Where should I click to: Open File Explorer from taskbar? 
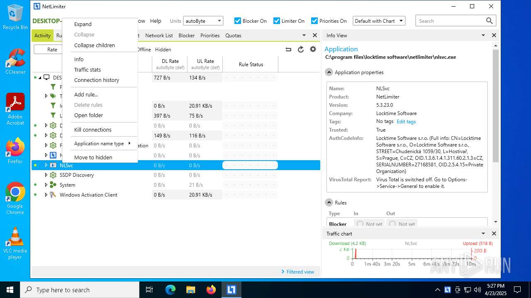pyautogui.click(x=191, y=290)
